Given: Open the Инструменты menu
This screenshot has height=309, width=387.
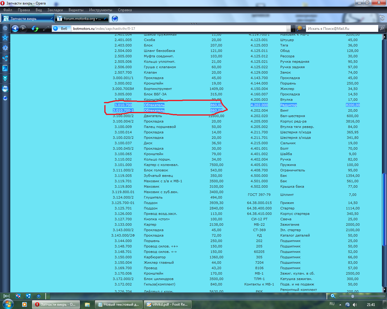Looking at the screenshot, I should click(x=100, y=10).
